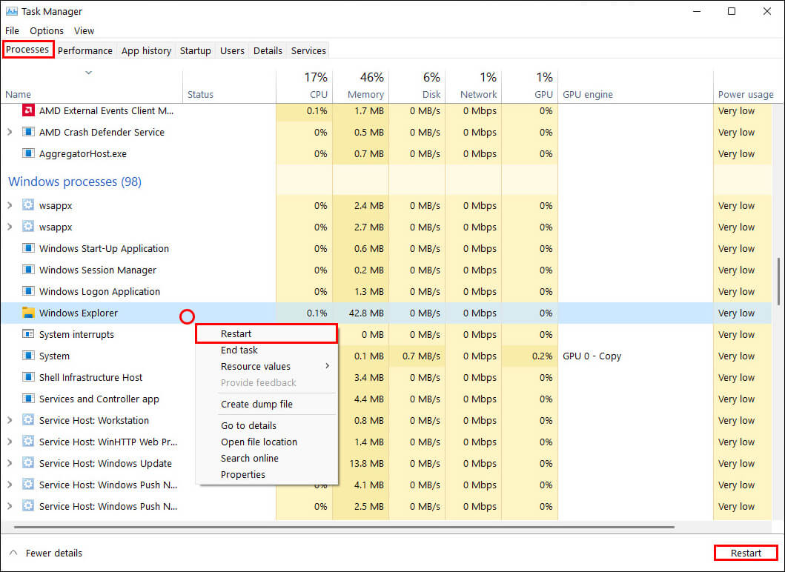Switch to the Services tab
785x572 pixels.
(x=308, y=50)
